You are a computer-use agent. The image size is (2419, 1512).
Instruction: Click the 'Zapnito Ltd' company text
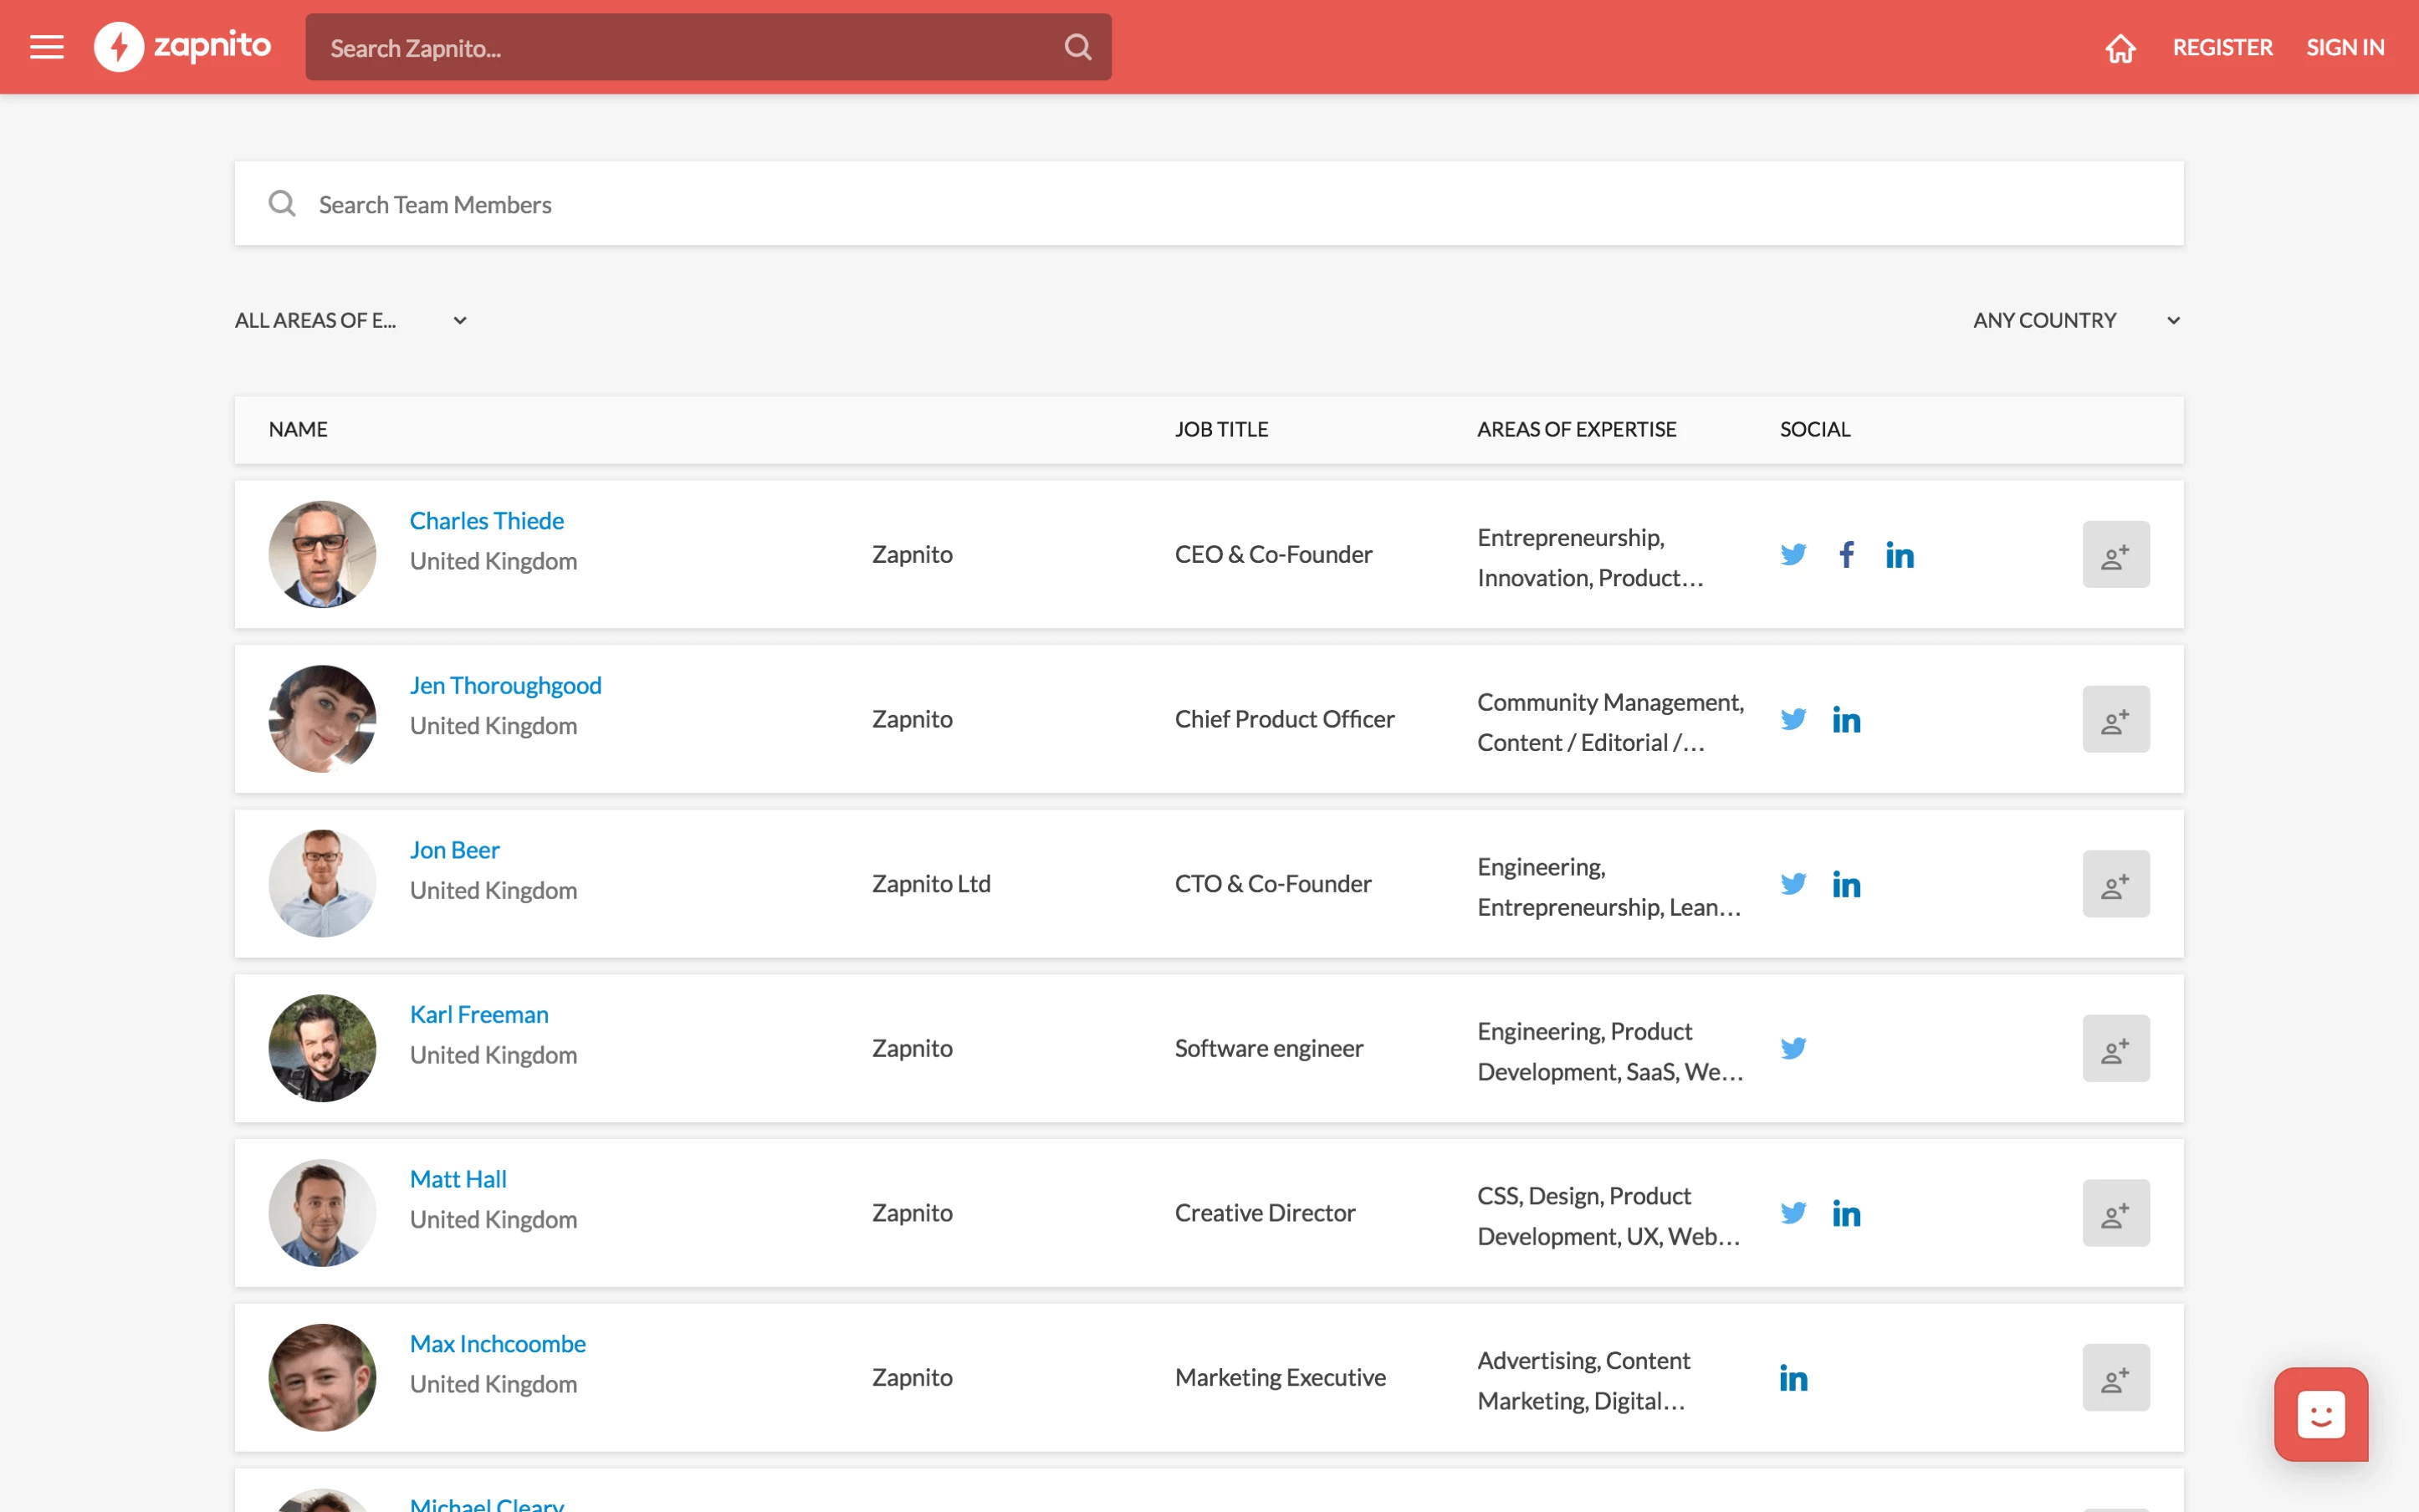click(x=931, y=884)
